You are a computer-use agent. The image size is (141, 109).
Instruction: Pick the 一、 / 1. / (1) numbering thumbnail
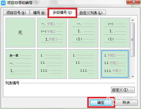(x=83, y=33)
